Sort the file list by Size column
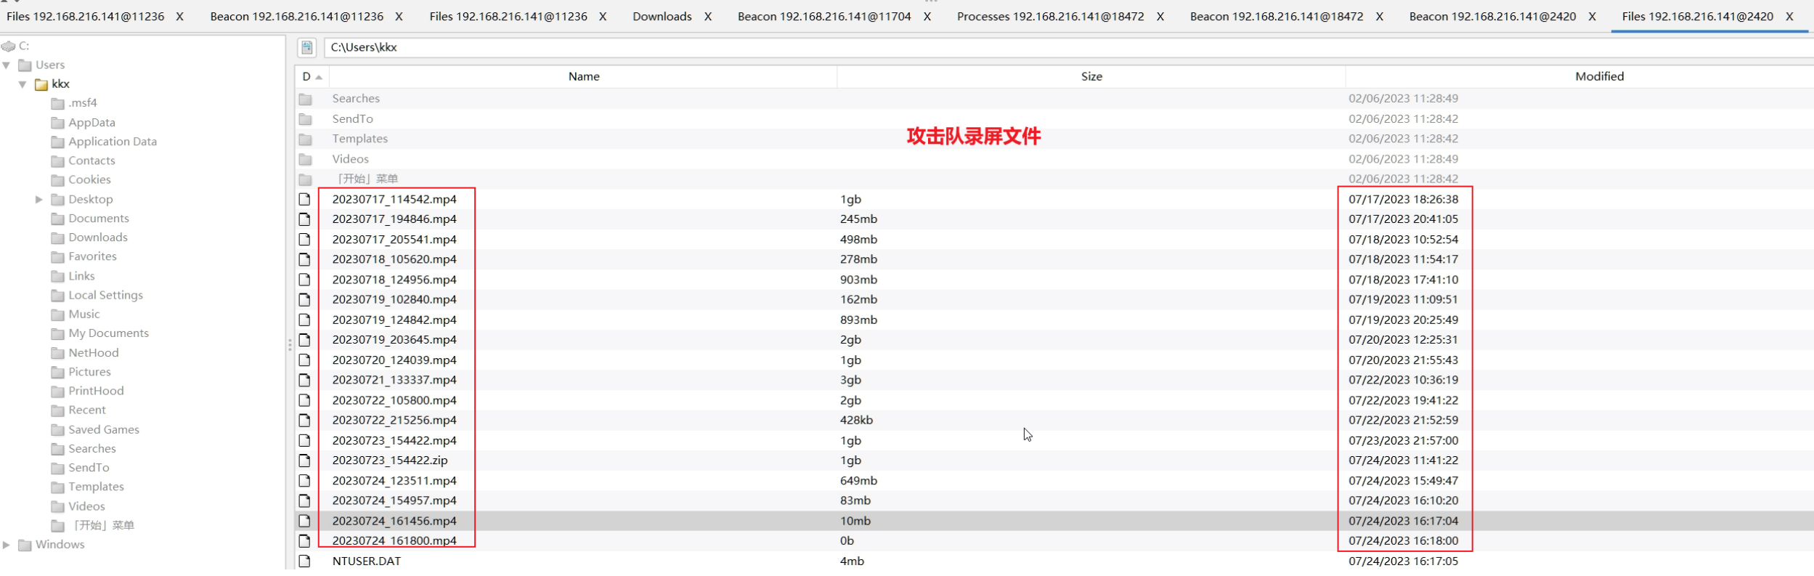This screenshot has width=1814, height=576. (1091, 76)
